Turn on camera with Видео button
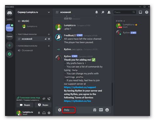The height and width of the screenshot is (121, 155). tap(25, 105)
